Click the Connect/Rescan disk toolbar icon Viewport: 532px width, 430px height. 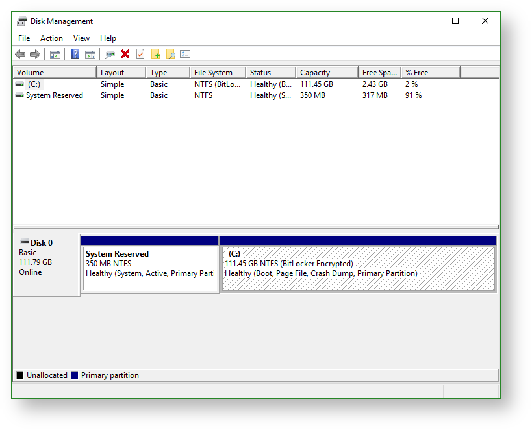point(110,55)
